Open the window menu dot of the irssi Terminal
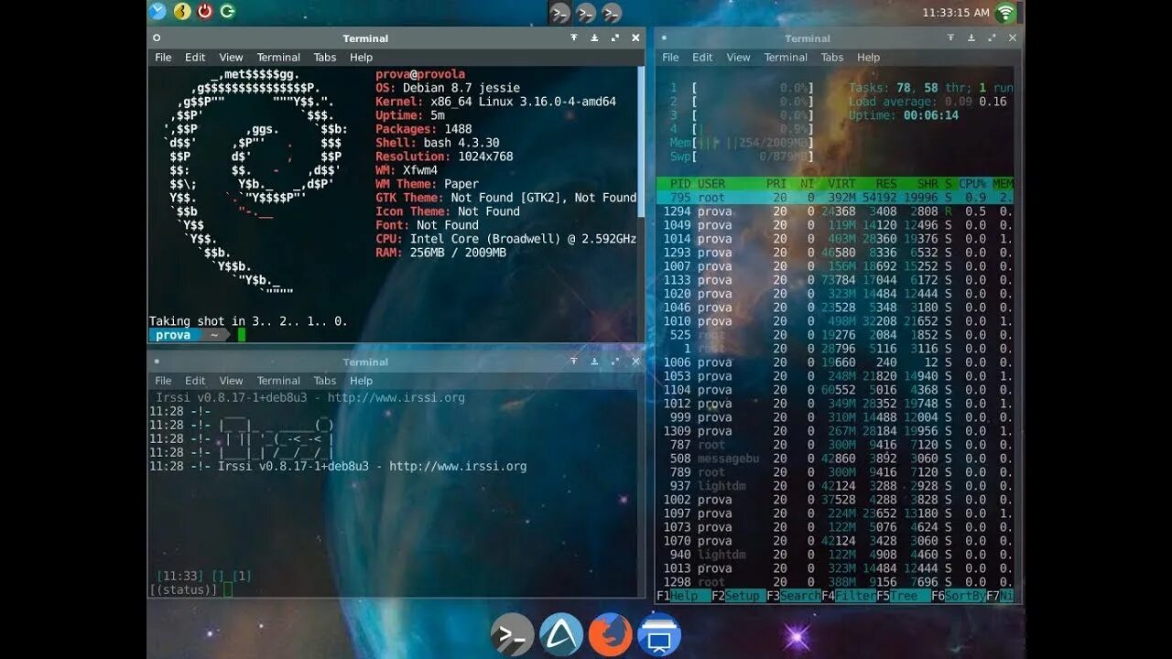 tap(157, 362)
